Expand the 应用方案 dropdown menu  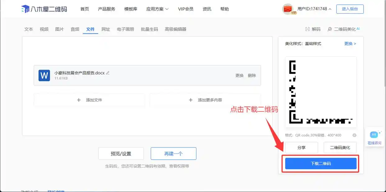click(157, 9)
